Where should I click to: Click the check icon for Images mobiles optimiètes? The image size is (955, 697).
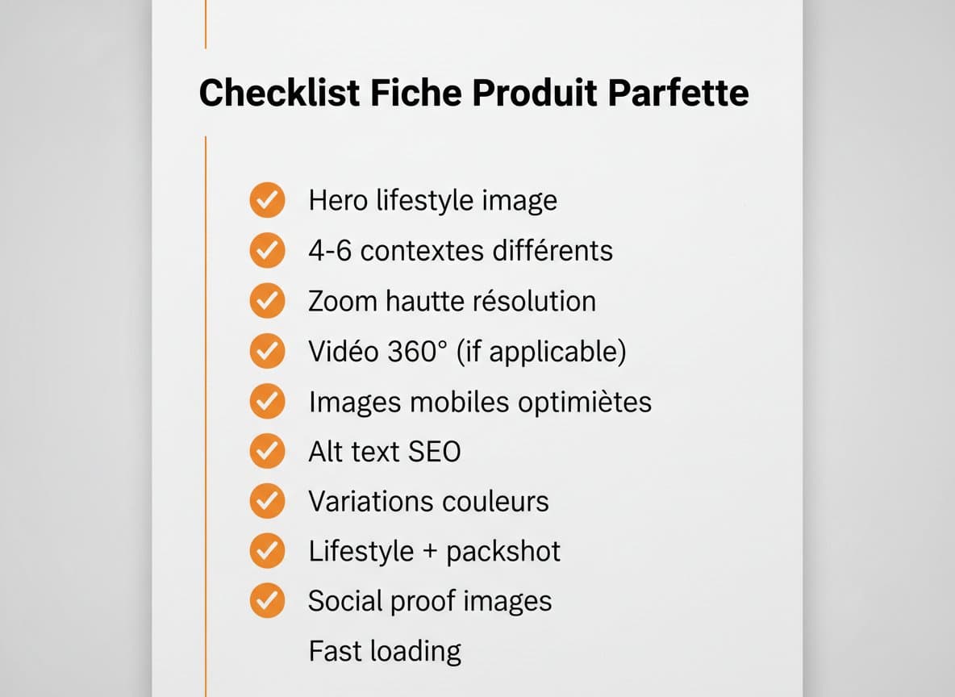pyautogui.click(x=267, y=401)
